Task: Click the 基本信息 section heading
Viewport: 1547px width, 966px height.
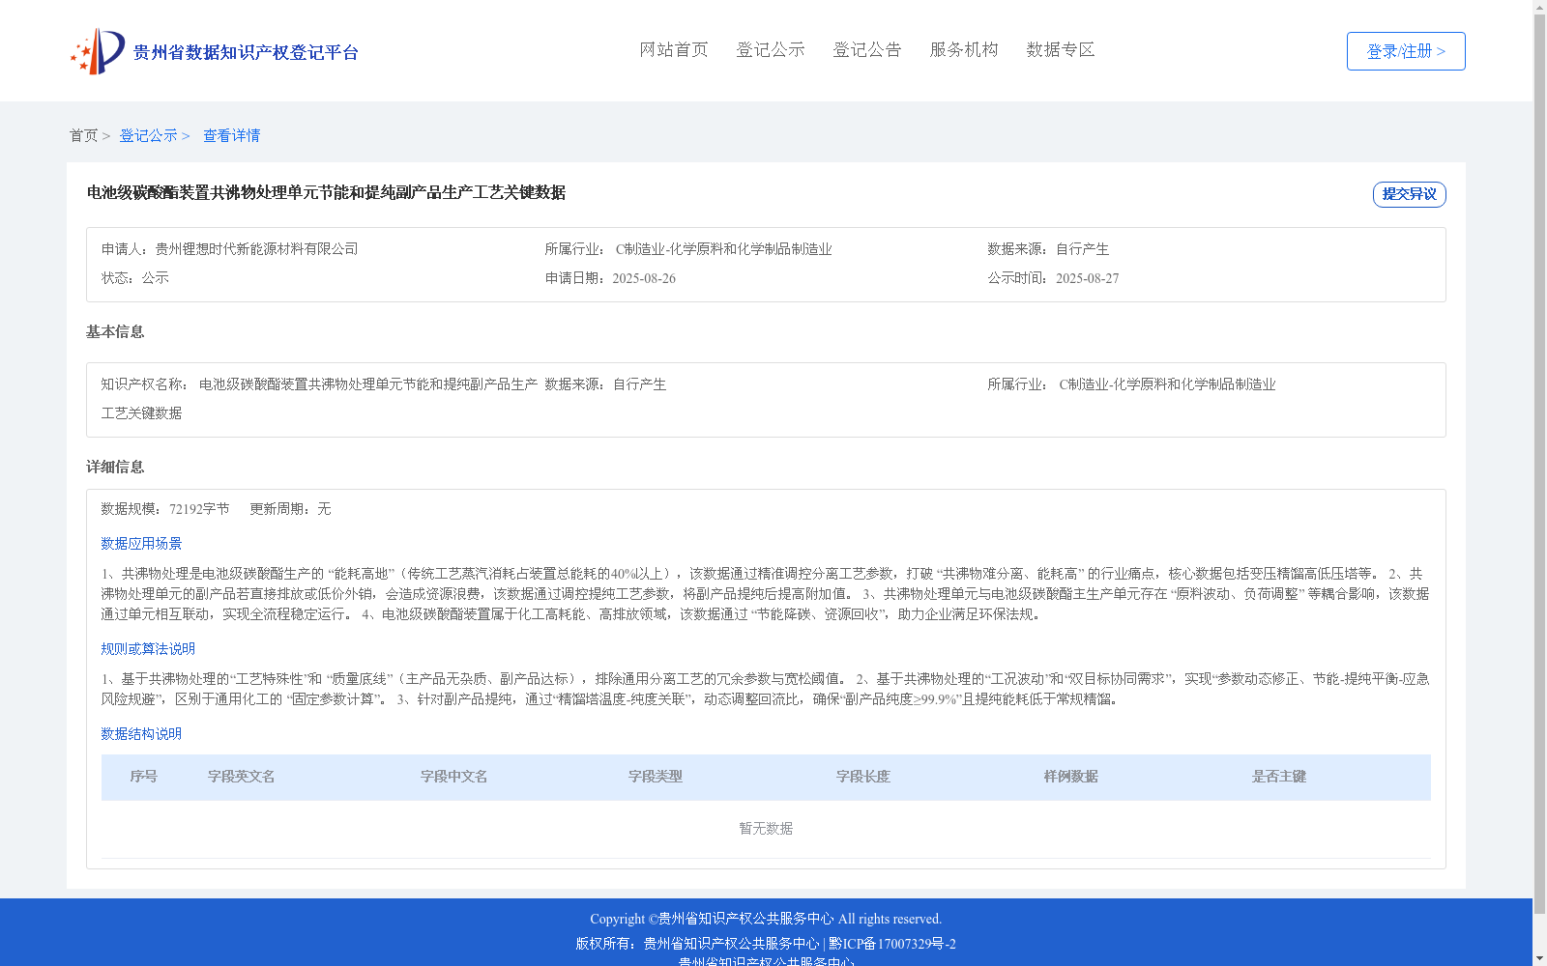Action: [x=115, y=332]
